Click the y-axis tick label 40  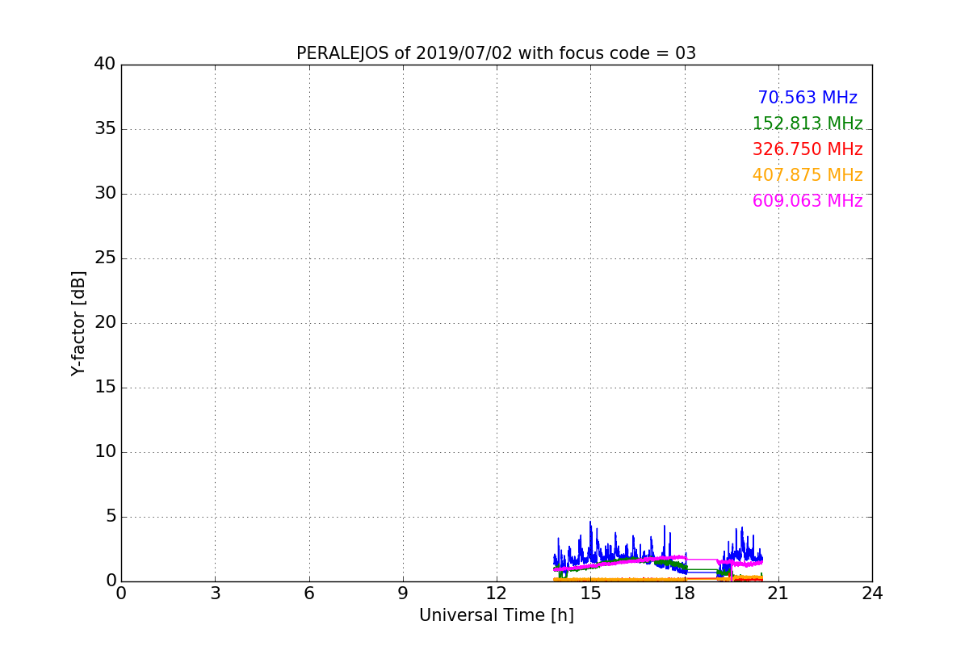(105, 64)
